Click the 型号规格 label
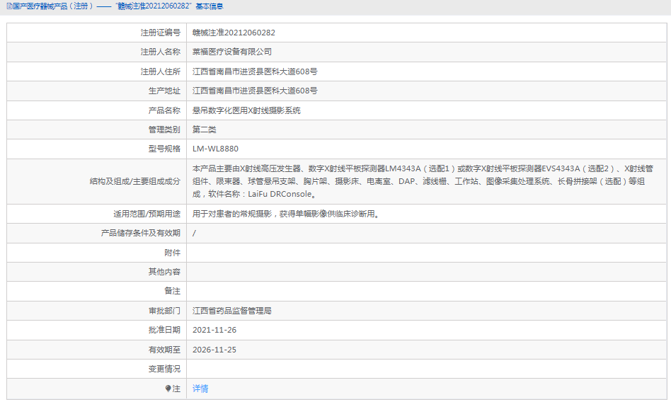The image size is (671, 402). [164, 149]
